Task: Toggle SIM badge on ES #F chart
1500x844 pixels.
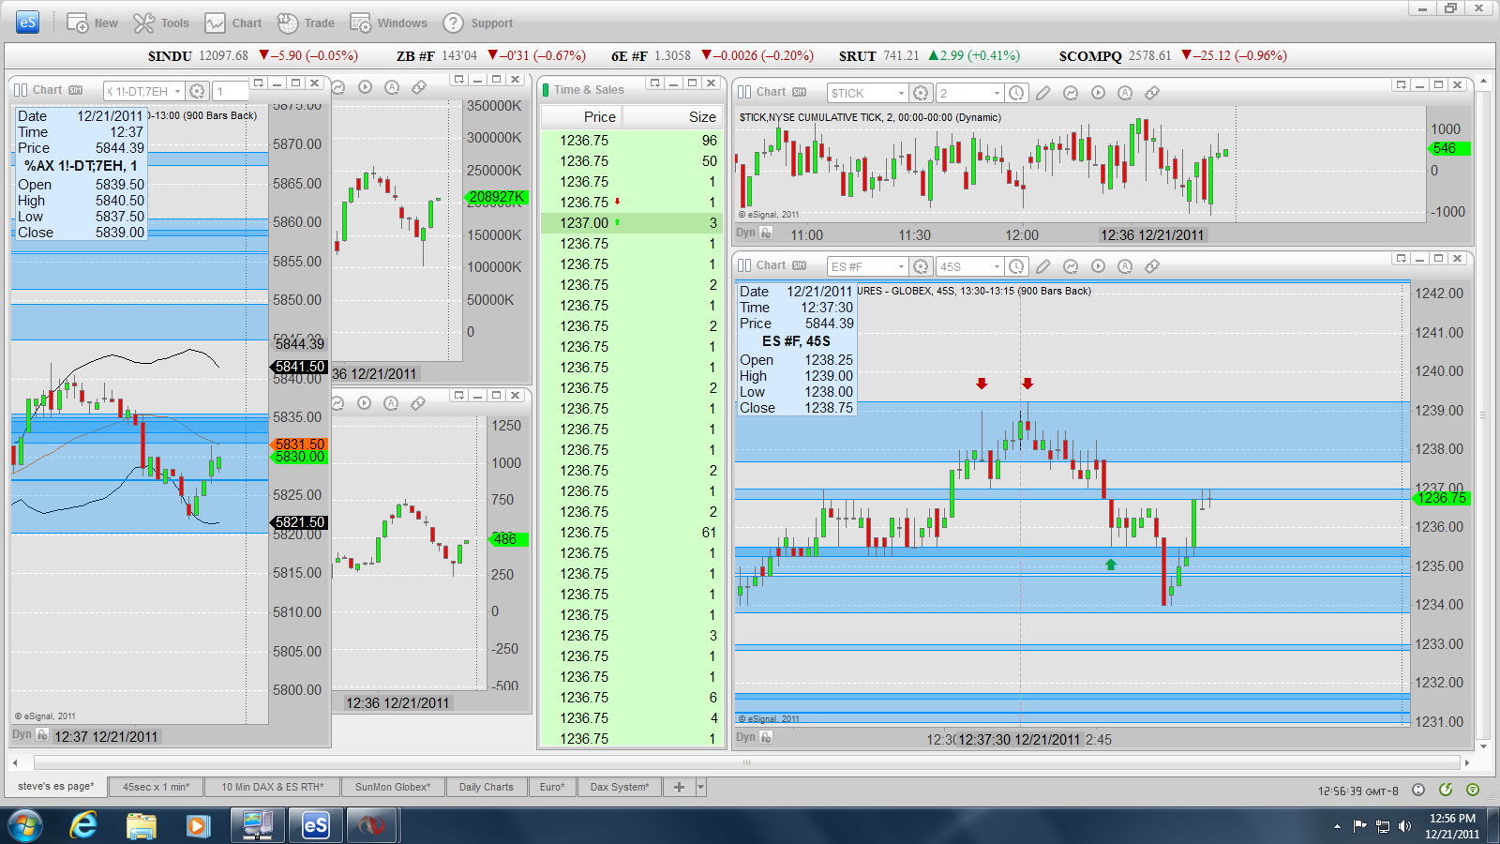Action: [799, 265]
